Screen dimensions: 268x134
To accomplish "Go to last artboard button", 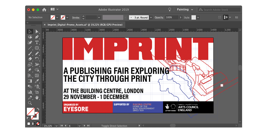I will point(88,126).
